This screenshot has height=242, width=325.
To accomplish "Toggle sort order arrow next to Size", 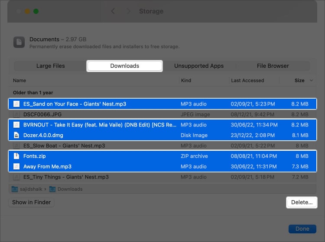I will tap(311, 80).
